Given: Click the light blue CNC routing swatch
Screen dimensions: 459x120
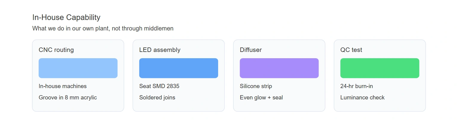Looking at the screenshot, I should tap(78, 68).
